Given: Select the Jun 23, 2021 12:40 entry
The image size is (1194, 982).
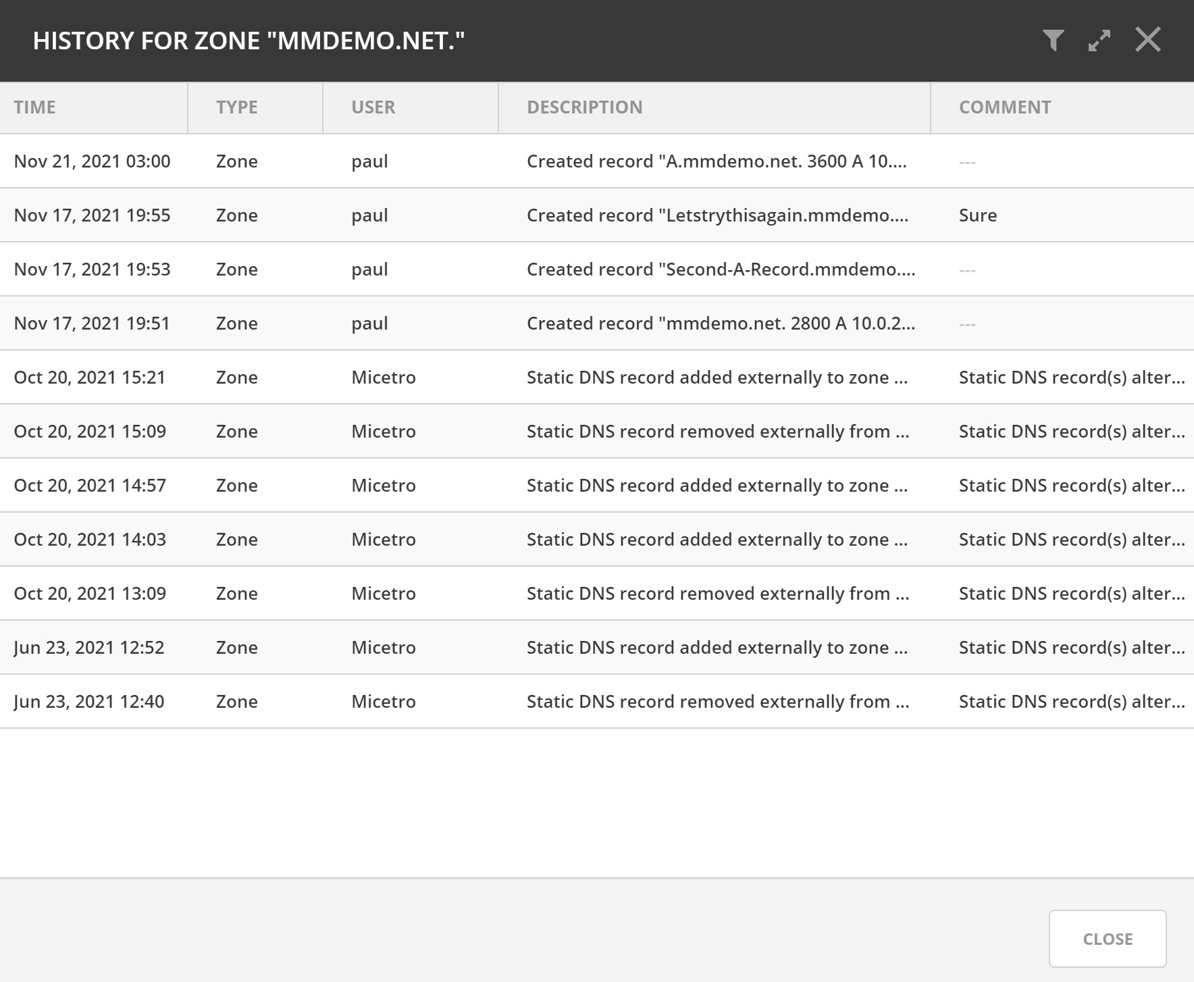Looking at the screenshot, I should pos(89,702).
